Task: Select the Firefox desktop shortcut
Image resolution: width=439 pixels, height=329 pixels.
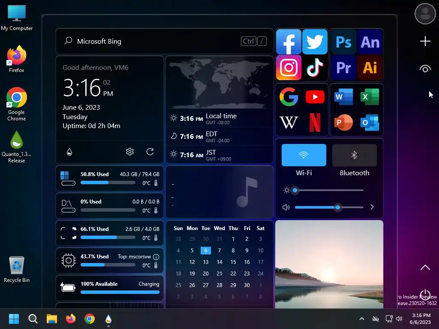Action: (17, 59)
